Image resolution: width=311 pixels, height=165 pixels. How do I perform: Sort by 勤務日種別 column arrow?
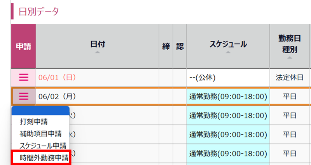290,57
